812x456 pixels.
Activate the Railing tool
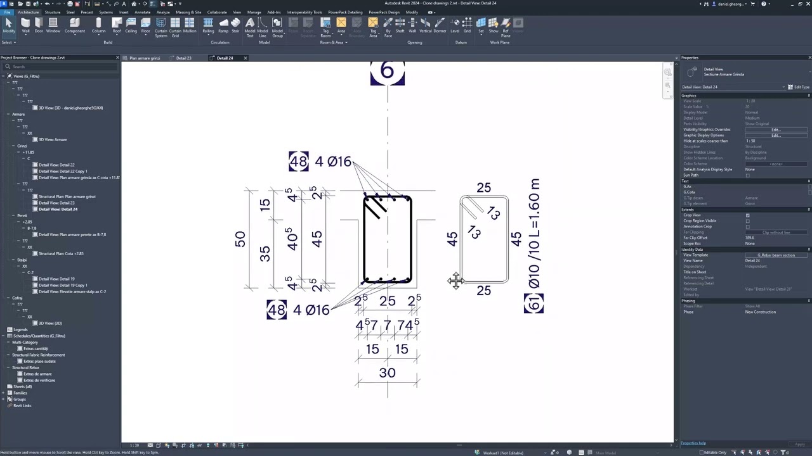click(x=208, y=25)
